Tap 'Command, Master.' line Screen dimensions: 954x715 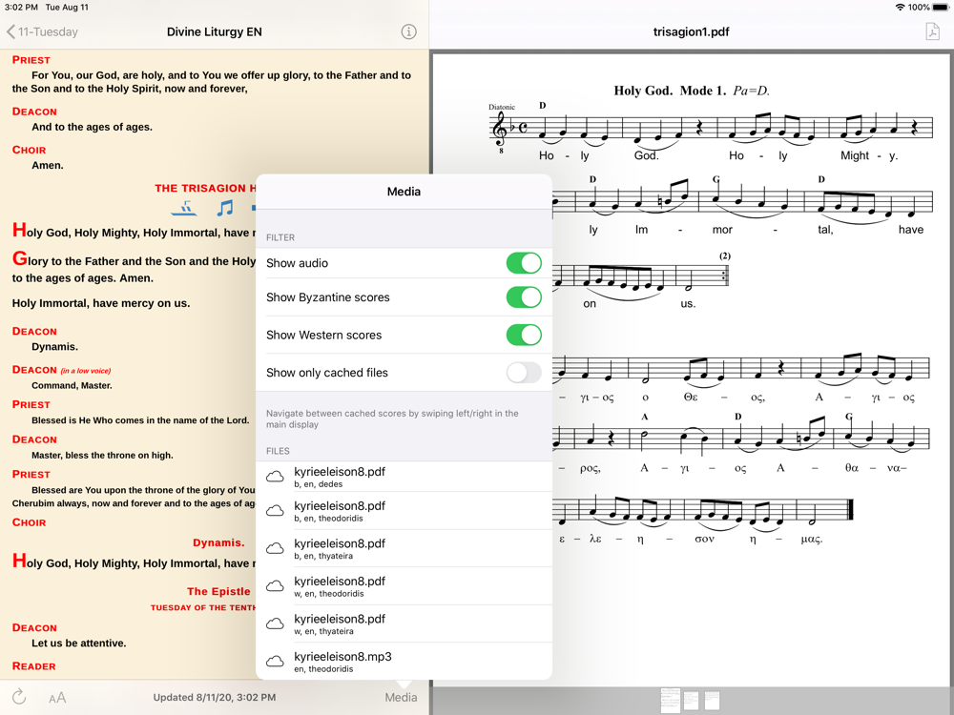click(72, 385)
